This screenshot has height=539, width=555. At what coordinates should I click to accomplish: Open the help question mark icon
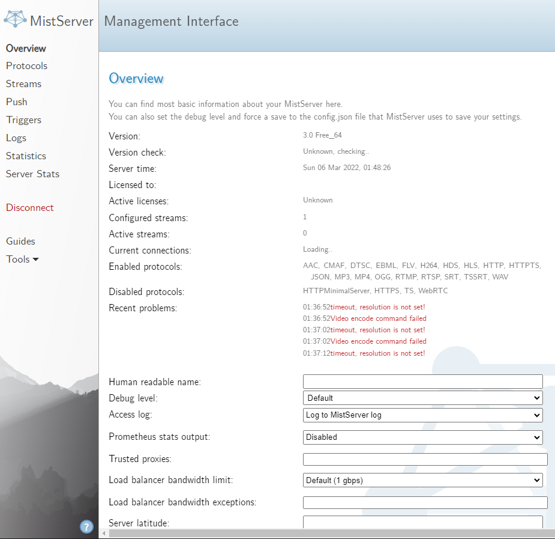click(87, 526)
